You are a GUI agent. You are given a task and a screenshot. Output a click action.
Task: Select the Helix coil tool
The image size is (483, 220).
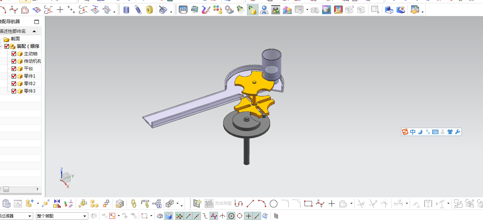click(126, 10)
